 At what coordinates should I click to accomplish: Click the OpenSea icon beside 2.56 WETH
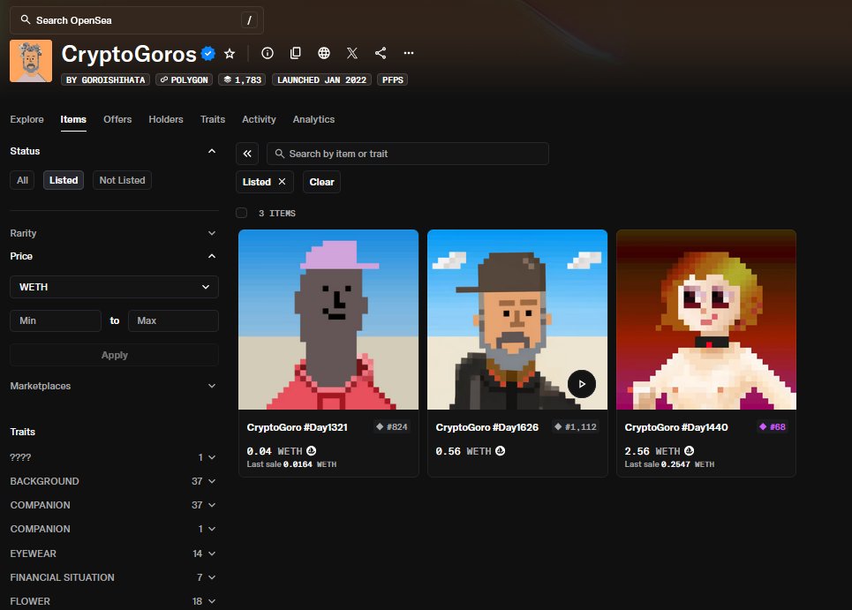(x=689, y=451)
